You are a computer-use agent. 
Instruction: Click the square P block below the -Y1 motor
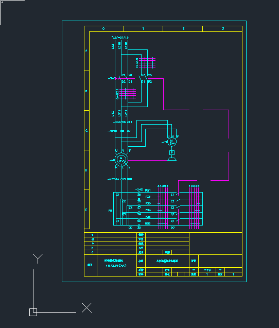(x=172, y=153)
